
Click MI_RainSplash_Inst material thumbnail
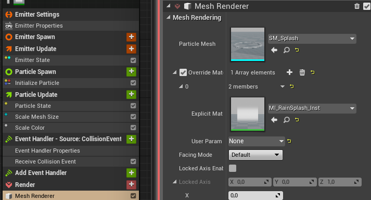point(248,114)
